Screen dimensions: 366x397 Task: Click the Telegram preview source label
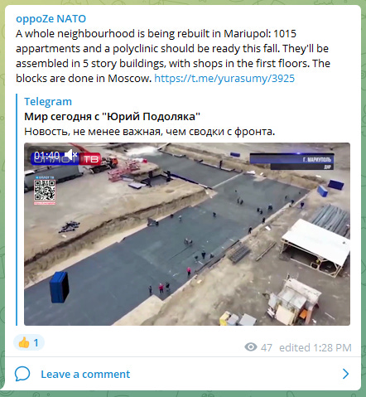[48, 102]
